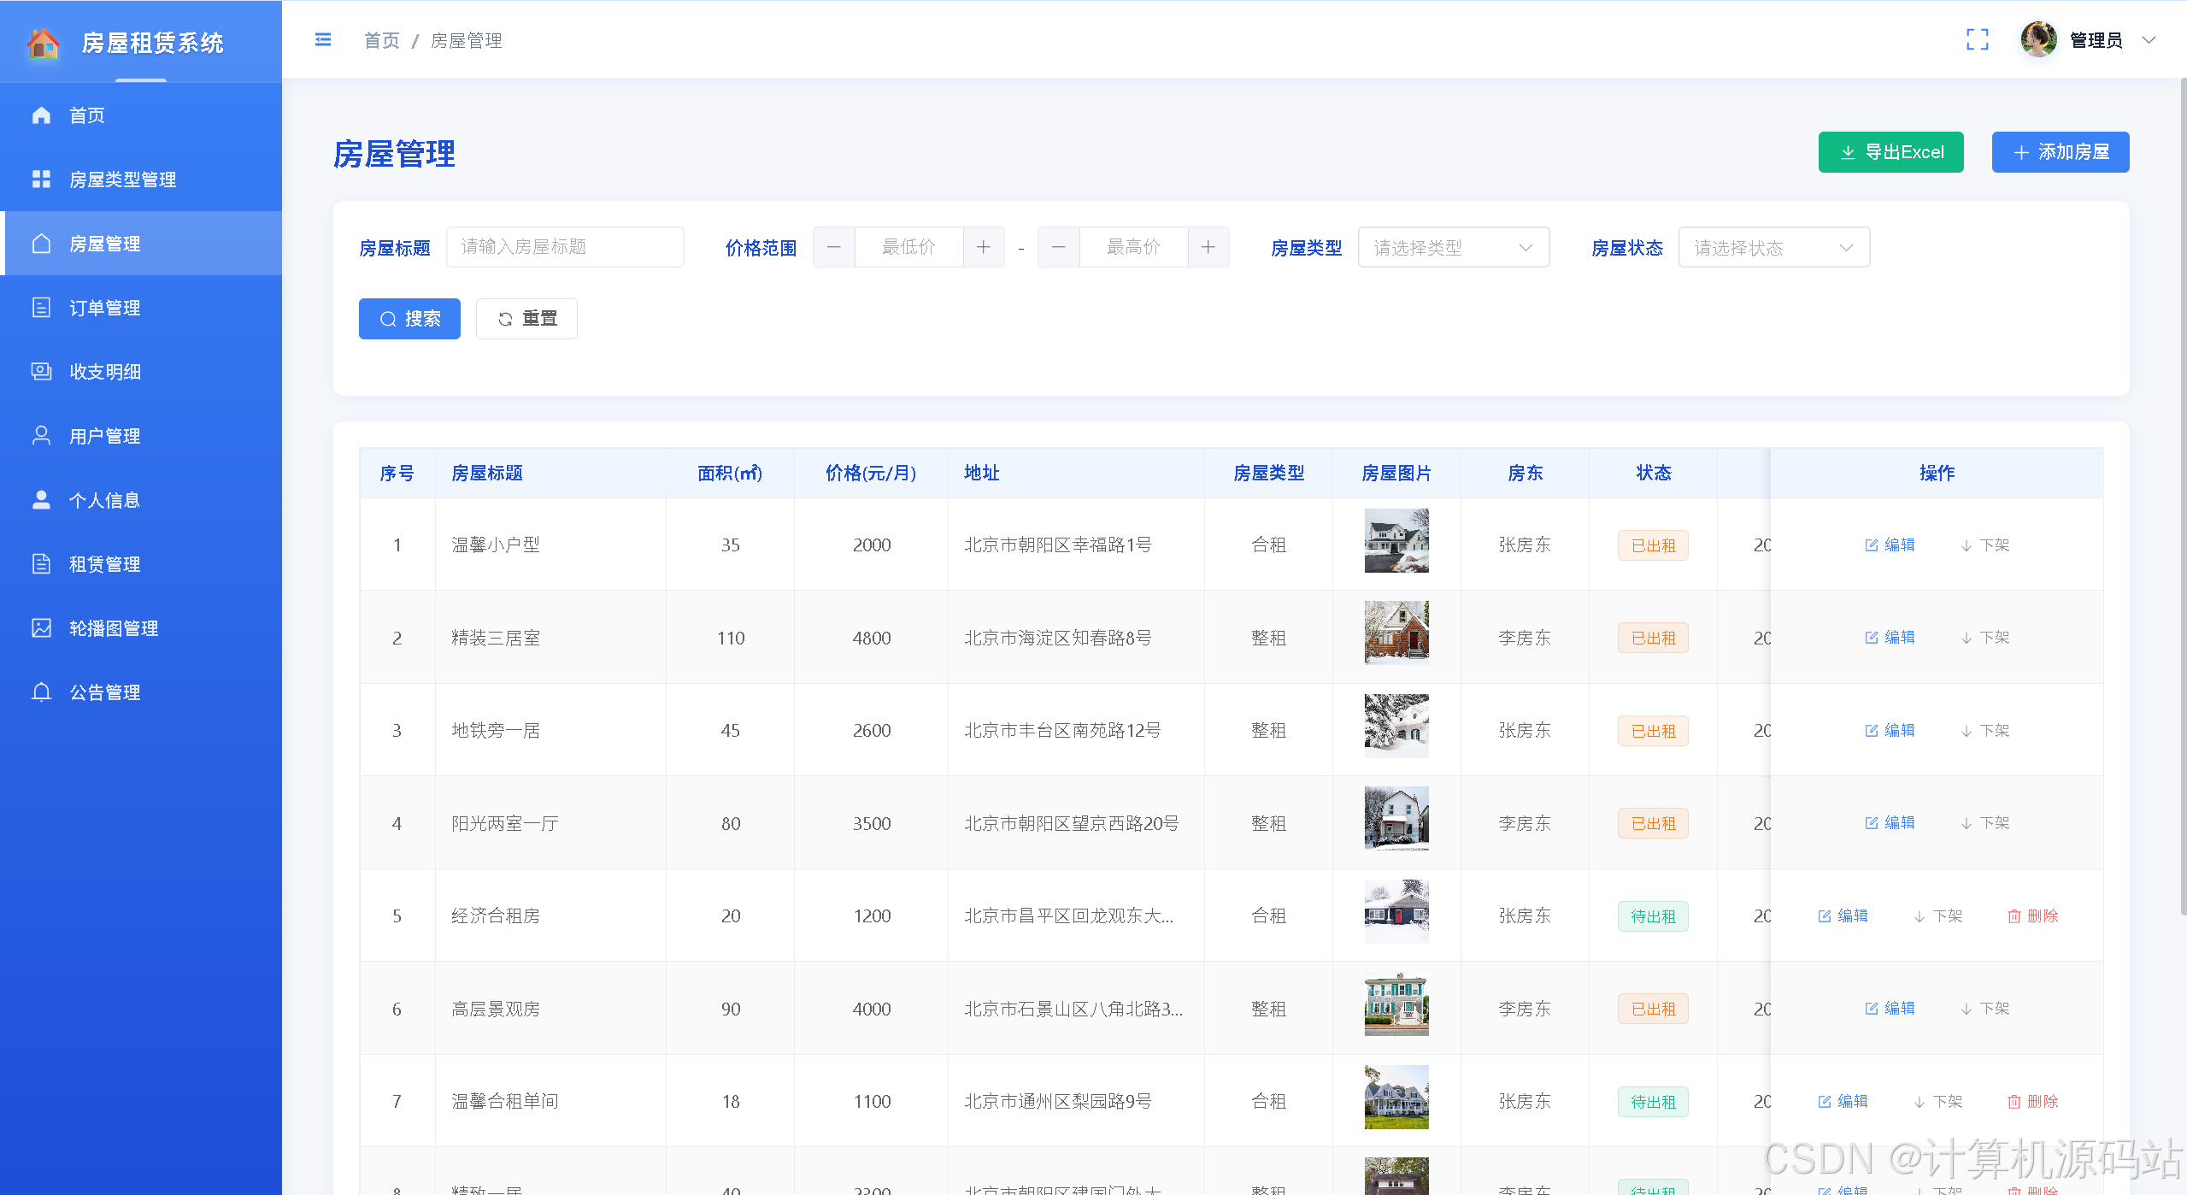Image resolution: width=2187 pixels, height=1195 pixels.
Task: Increase the minimum price with plus stepper
Action: 984,248
